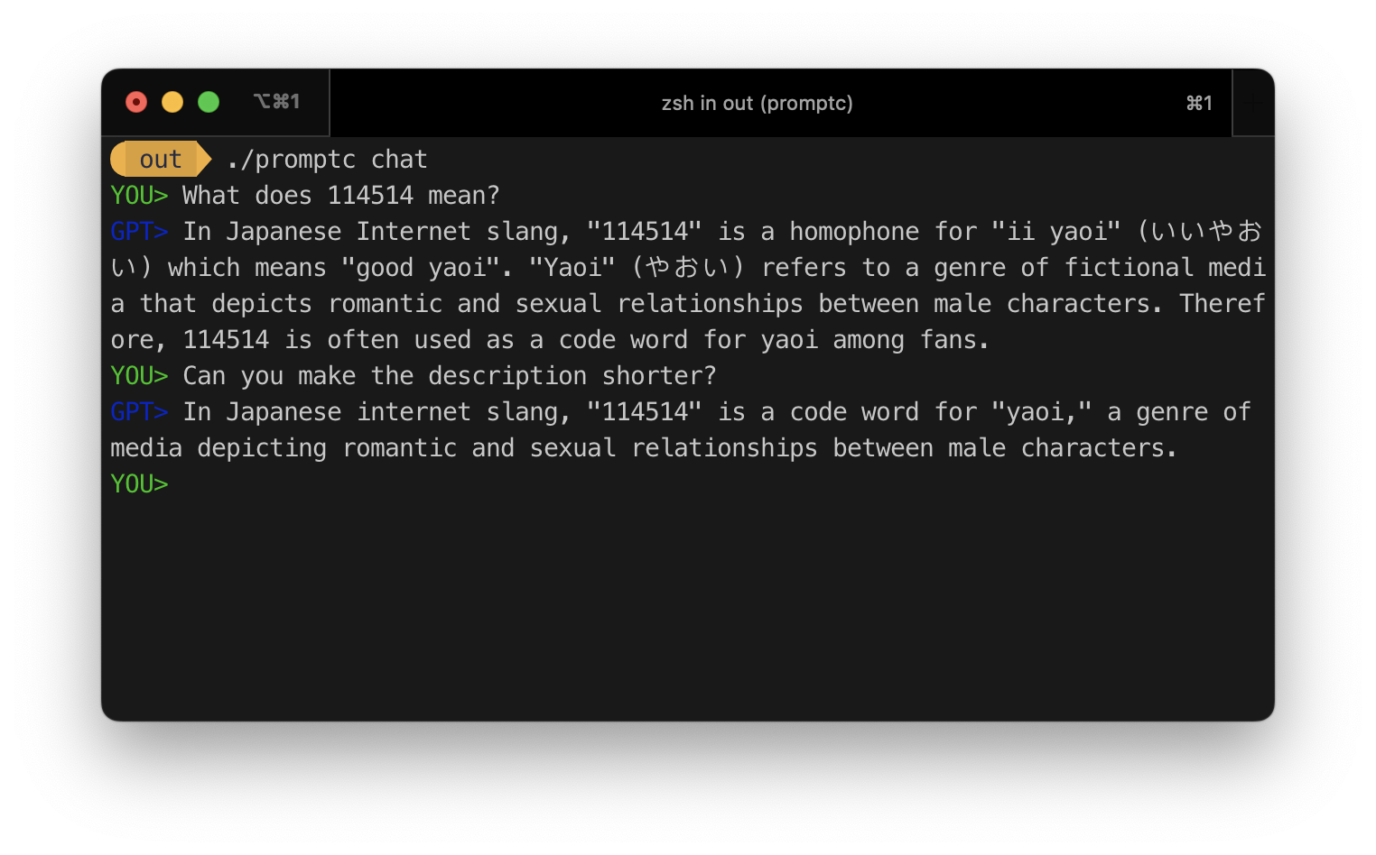
Task: Click the ⌥⌘1 window number indicator
Action: 276,102
